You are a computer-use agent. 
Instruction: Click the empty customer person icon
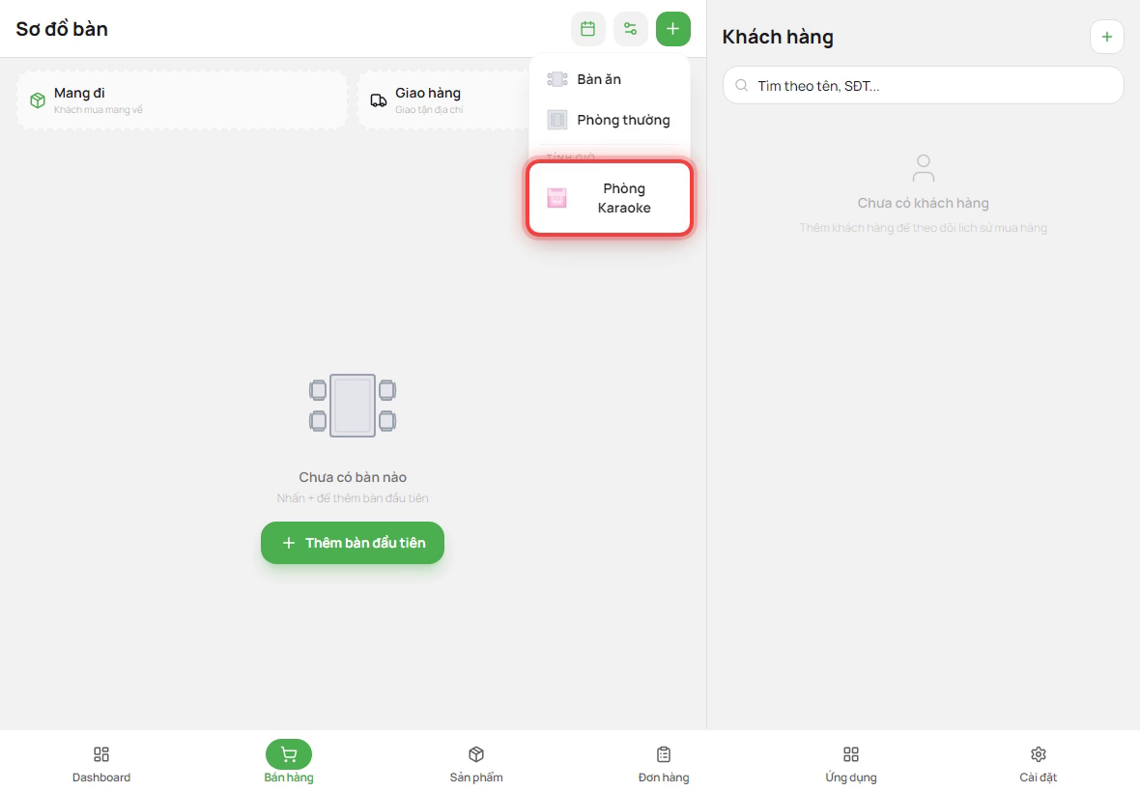tap(923, 168)
